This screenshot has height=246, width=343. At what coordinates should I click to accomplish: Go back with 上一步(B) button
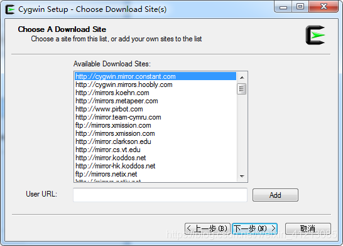[207, 228]
